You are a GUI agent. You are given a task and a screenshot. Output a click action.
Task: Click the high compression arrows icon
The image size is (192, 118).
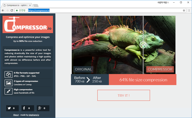click(8, 91)
